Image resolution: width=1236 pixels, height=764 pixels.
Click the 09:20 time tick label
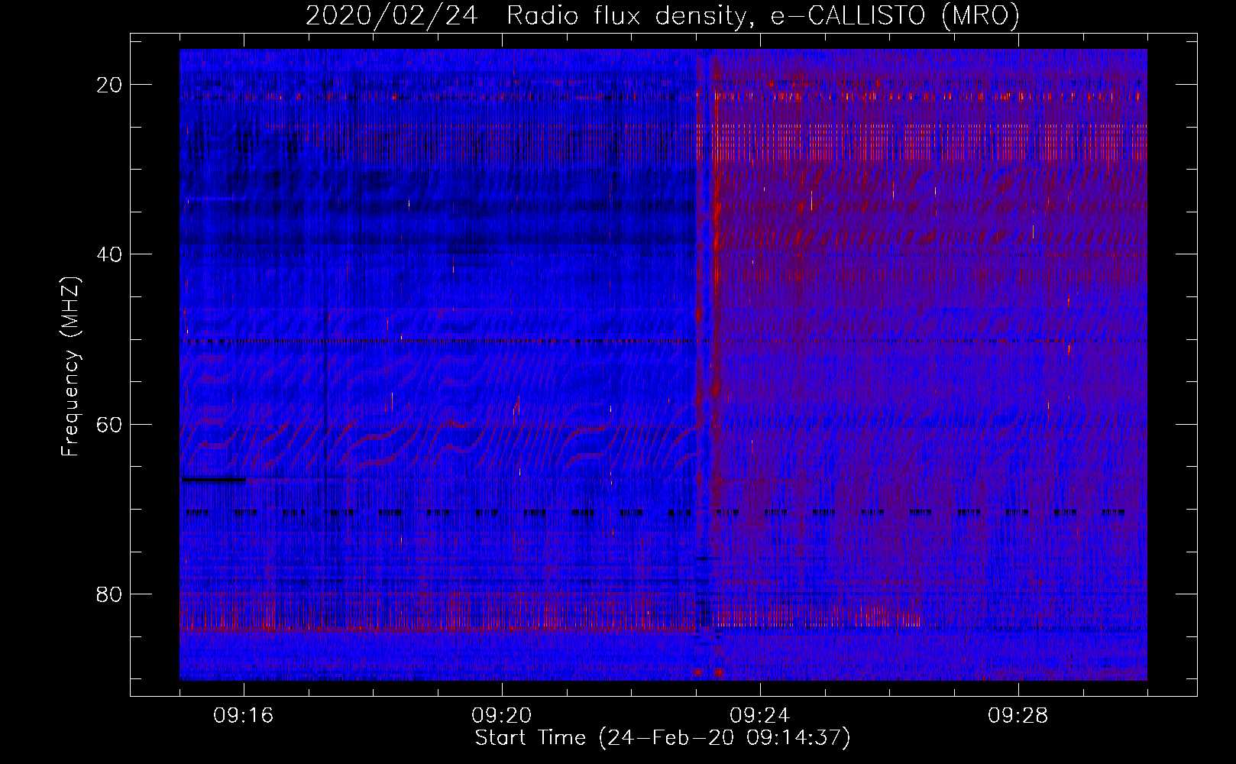pos(502,715)
